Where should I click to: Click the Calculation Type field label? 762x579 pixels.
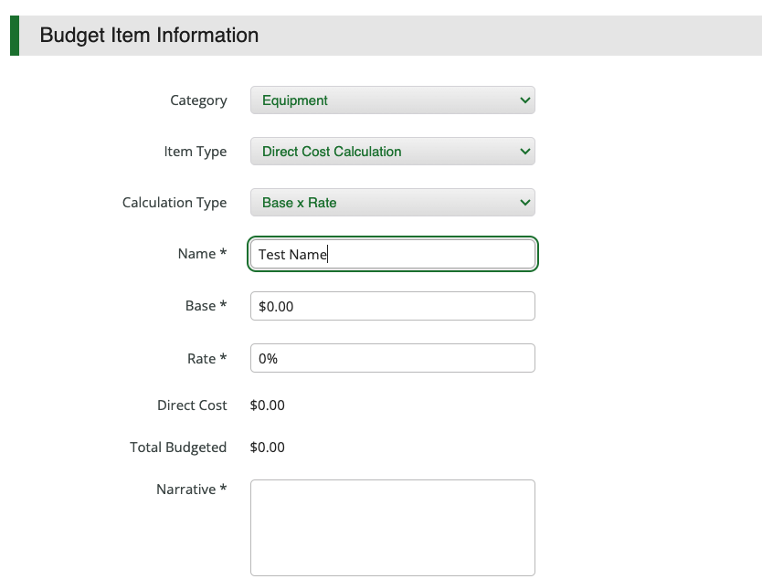tap(174, 203)
